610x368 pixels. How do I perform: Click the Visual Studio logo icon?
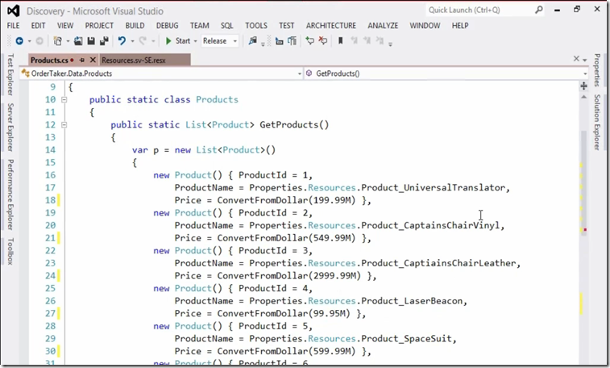[x=13, y=11]
